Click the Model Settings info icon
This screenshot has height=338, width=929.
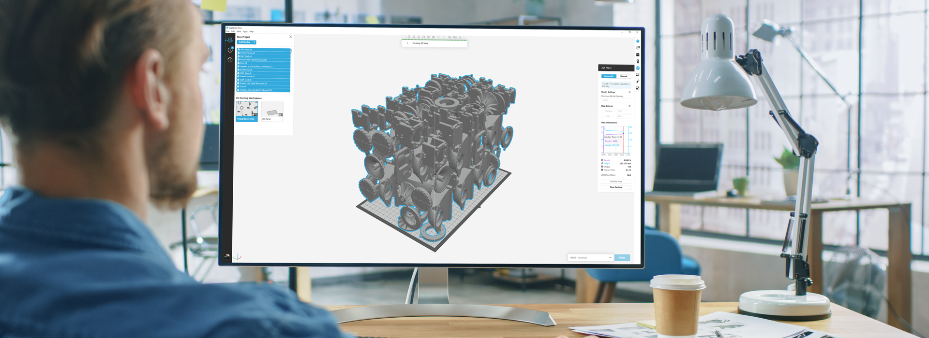coord(629,92)
